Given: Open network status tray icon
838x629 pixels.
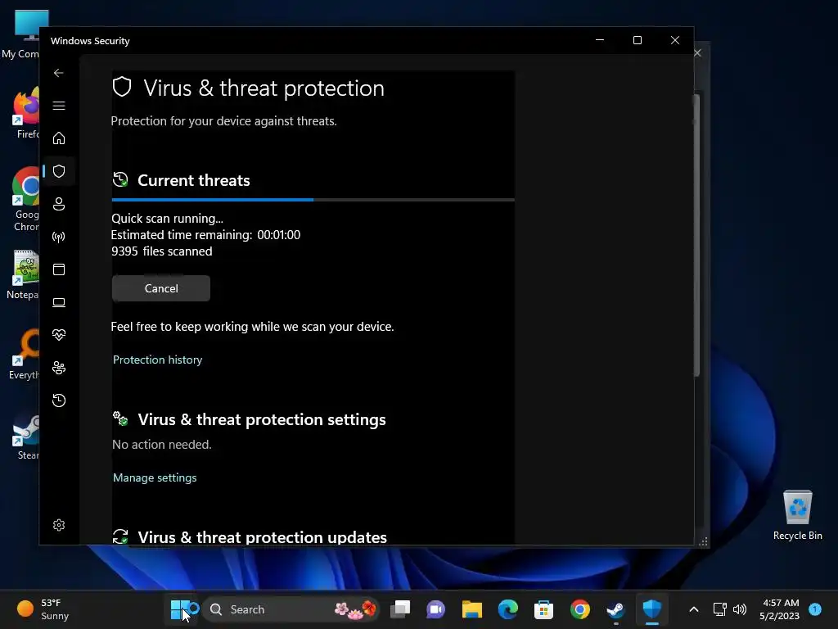Looking at the screenshot, I should click(720, 609).
